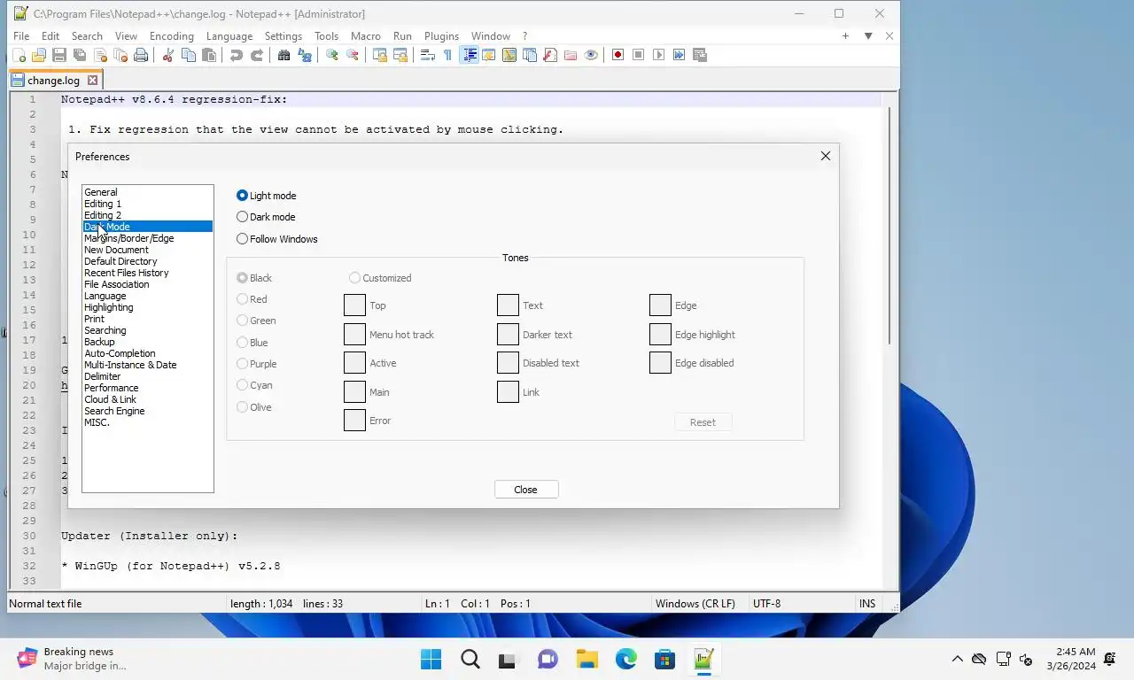Click the Redo arrow icon
Viewport: 1134px width, 680px height.
pos(257,55)
